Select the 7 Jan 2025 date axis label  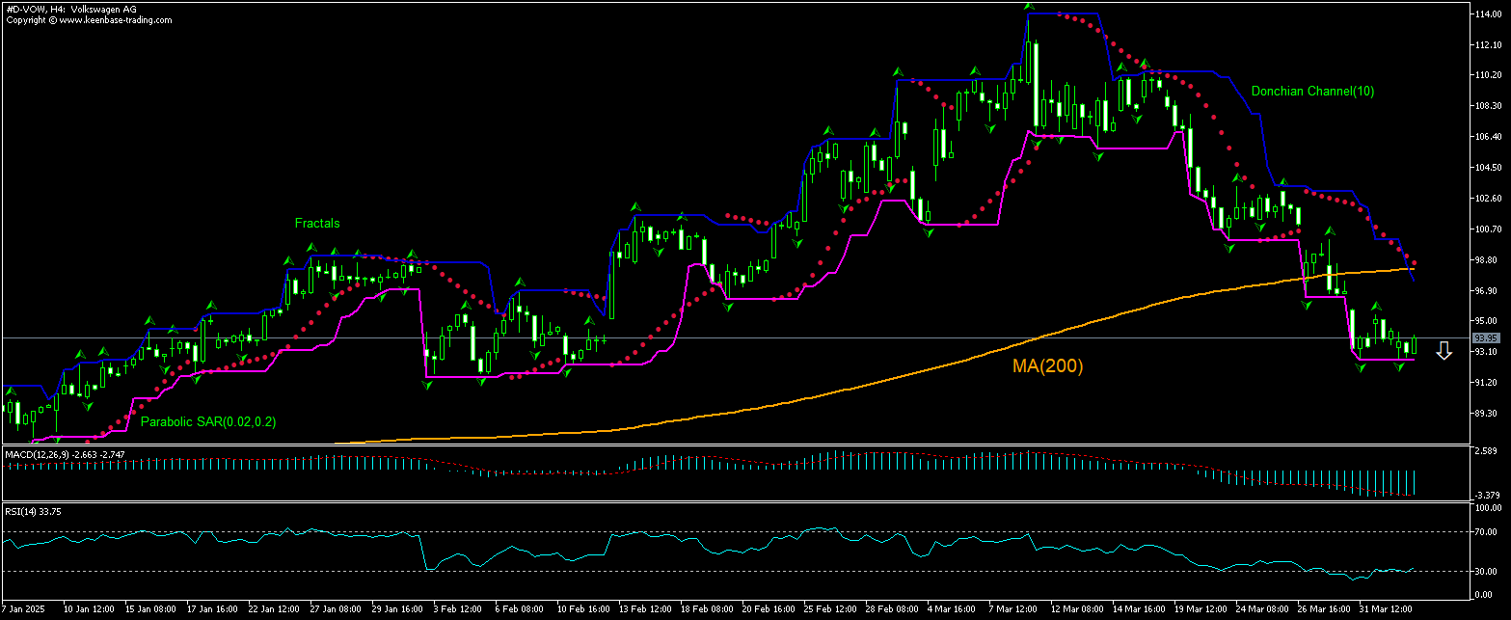pyautogui.click(x=23, y=608)
